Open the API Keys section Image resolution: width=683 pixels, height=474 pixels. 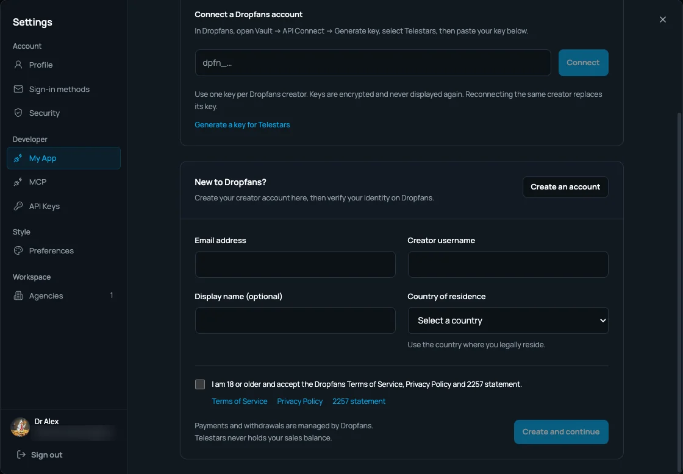coord(63,206)
